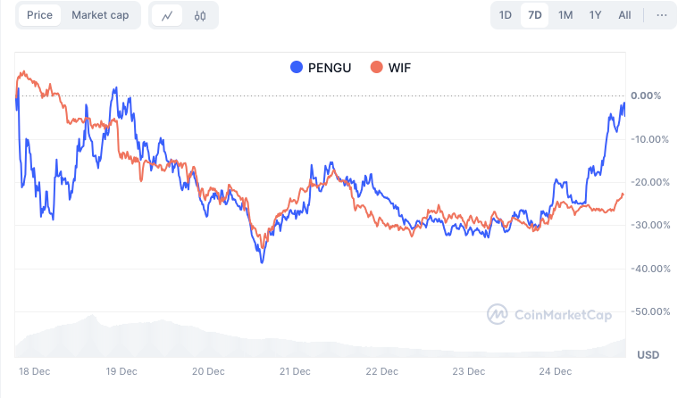
Task: Click the WIF legend label
Action: coord(399,67)
